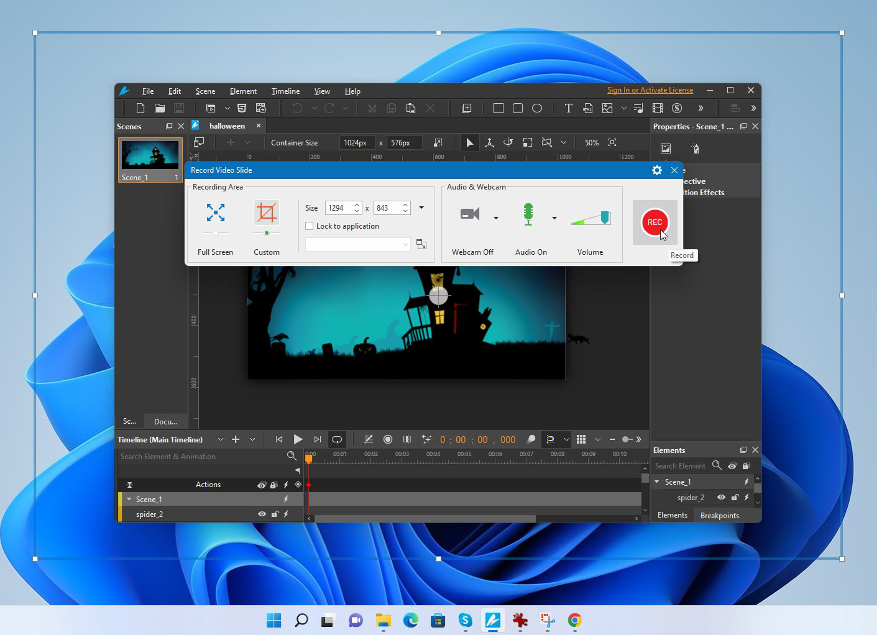Open Google Chrome from taskbar
This screenshot has height=635, width=877.
574,620
